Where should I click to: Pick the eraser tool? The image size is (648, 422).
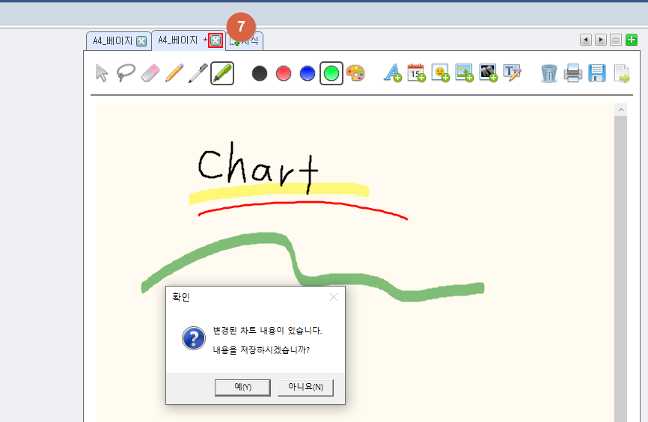click(150, 73)
